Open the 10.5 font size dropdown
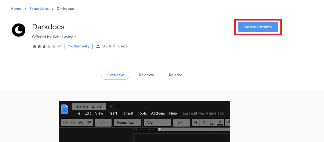Image resolution: width=324 pixels, height=142 pixels. point(182,123)
